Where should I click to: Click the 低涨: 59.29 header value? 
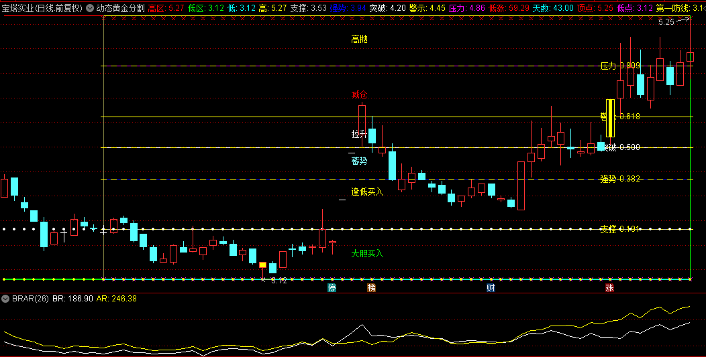[x=509, y=8]
